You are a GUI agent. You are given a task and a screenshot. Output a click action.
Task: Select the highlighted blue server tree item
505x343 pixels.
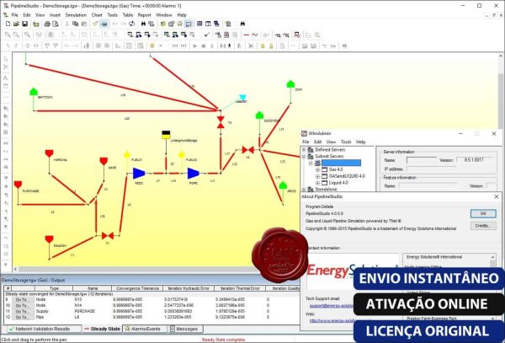(341, 163)
